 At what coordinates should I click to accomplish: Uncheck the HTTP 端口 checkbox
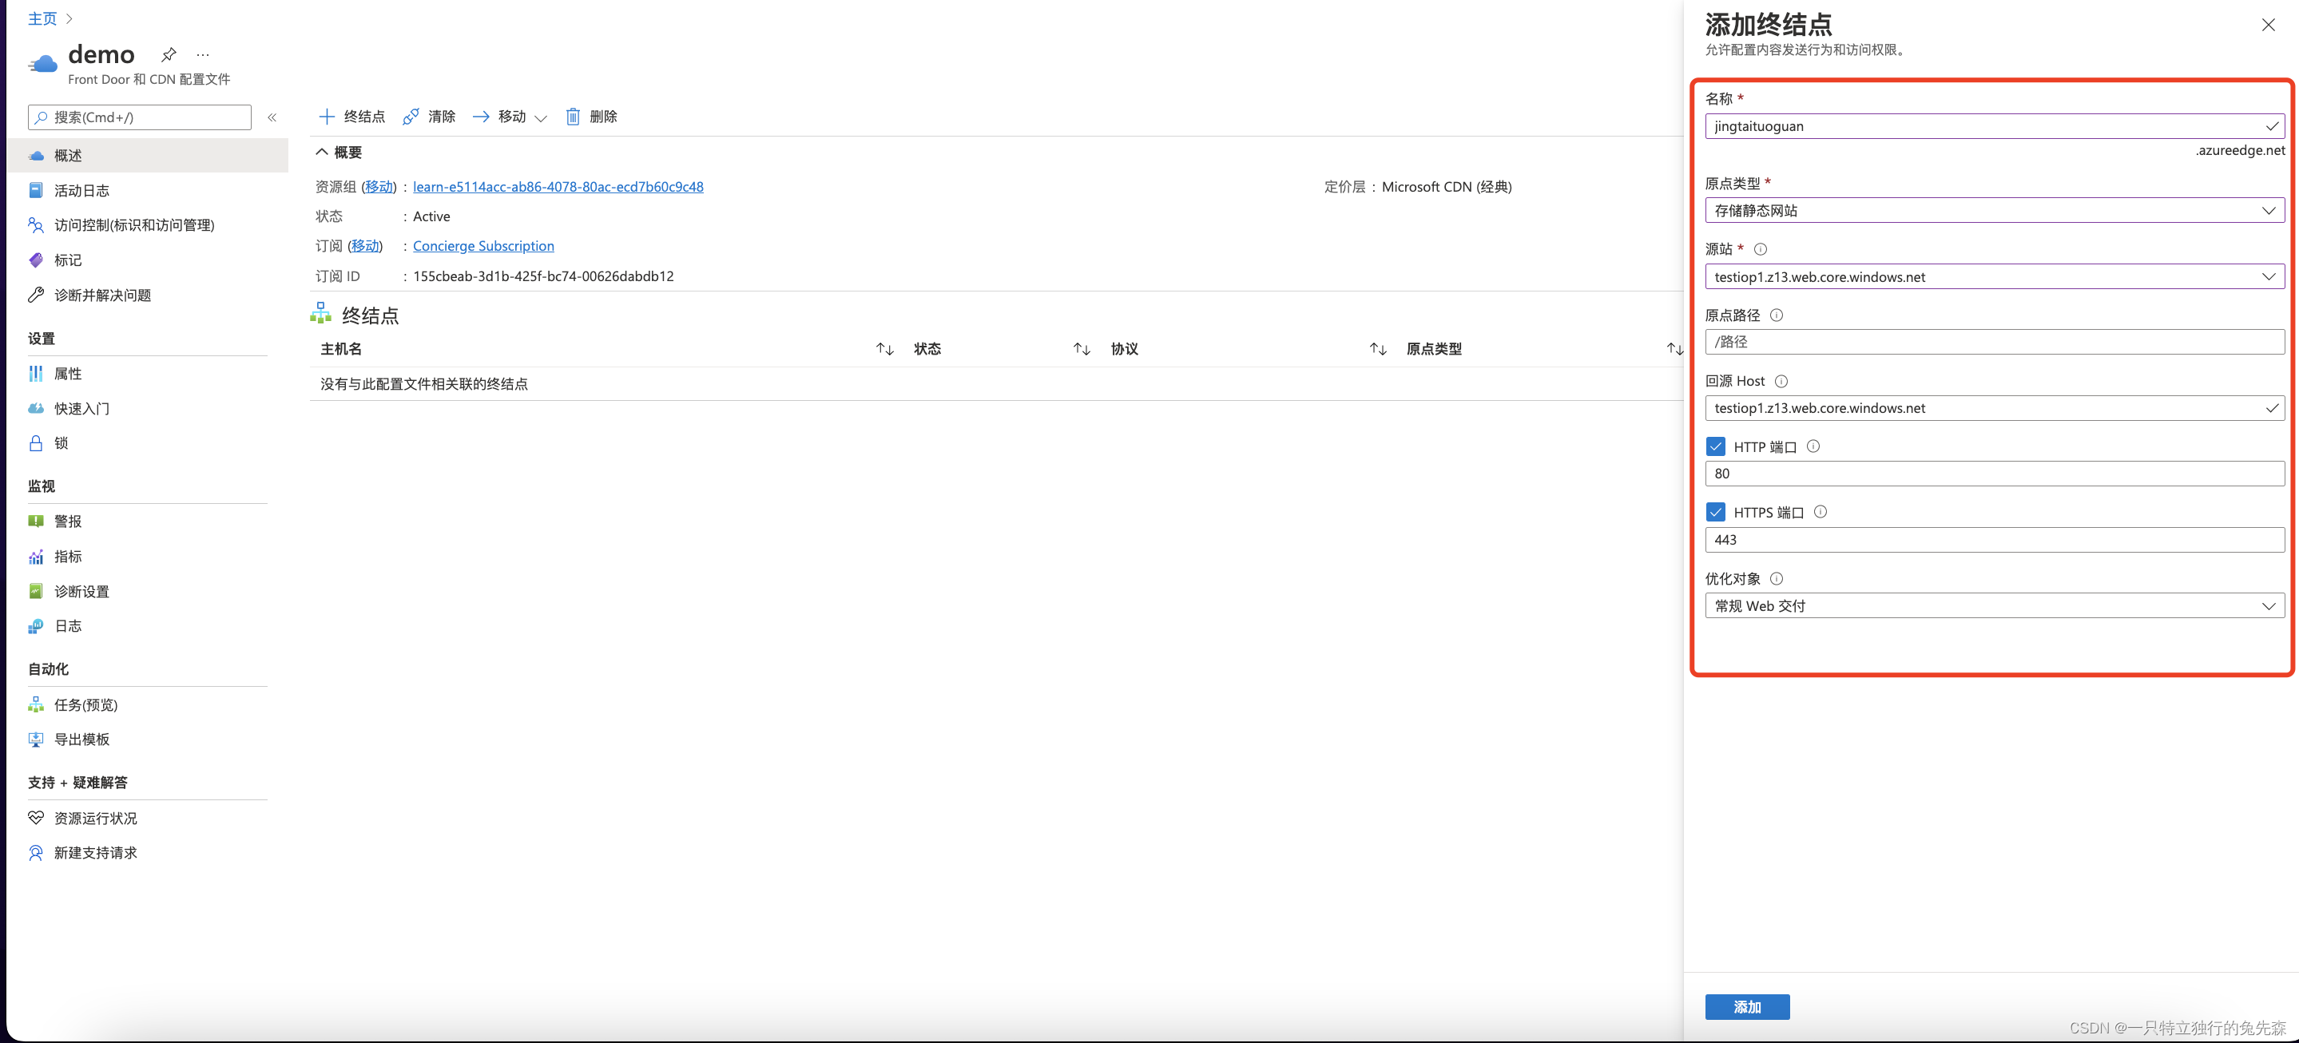(x=1715, y=446)
